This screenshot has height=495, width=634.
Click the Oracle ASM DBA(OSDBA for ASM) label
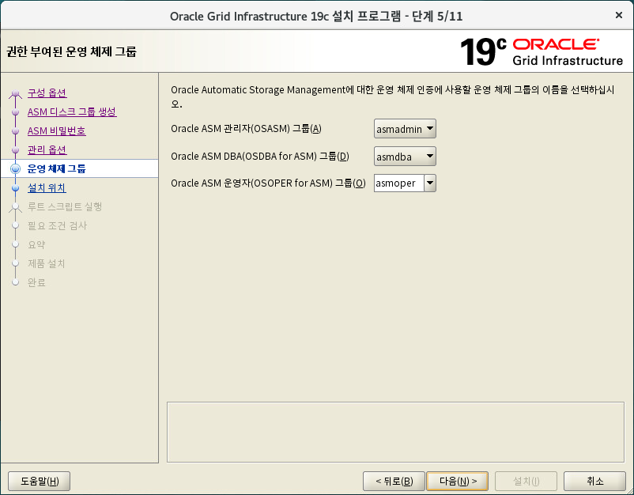tap(260, 157)
